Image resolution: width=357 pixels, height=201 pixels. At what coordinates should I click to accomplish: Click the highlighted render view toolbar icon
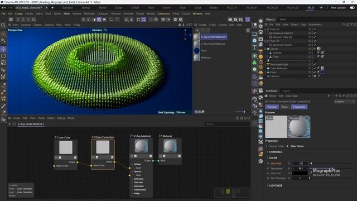pyautogui.click(x=248, y=20)
